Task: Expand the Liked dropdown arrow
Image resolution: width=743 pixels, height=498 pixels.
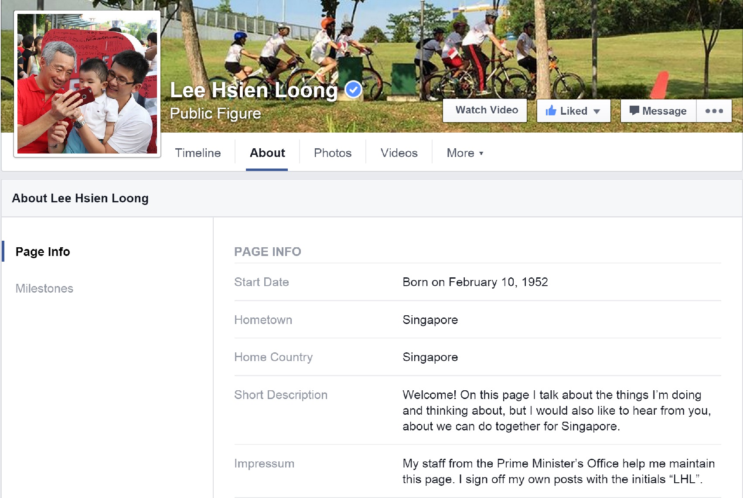Action: pos(596,111)
